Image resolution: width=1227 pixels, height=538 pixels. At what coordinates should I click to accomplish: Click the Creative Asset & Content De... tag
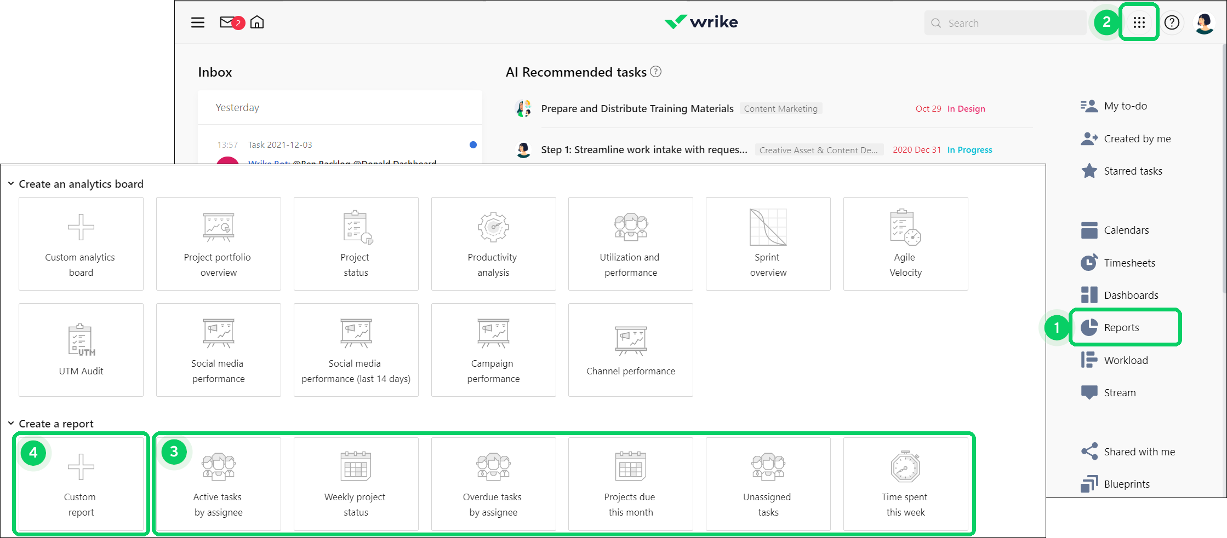tap(819, 150)
